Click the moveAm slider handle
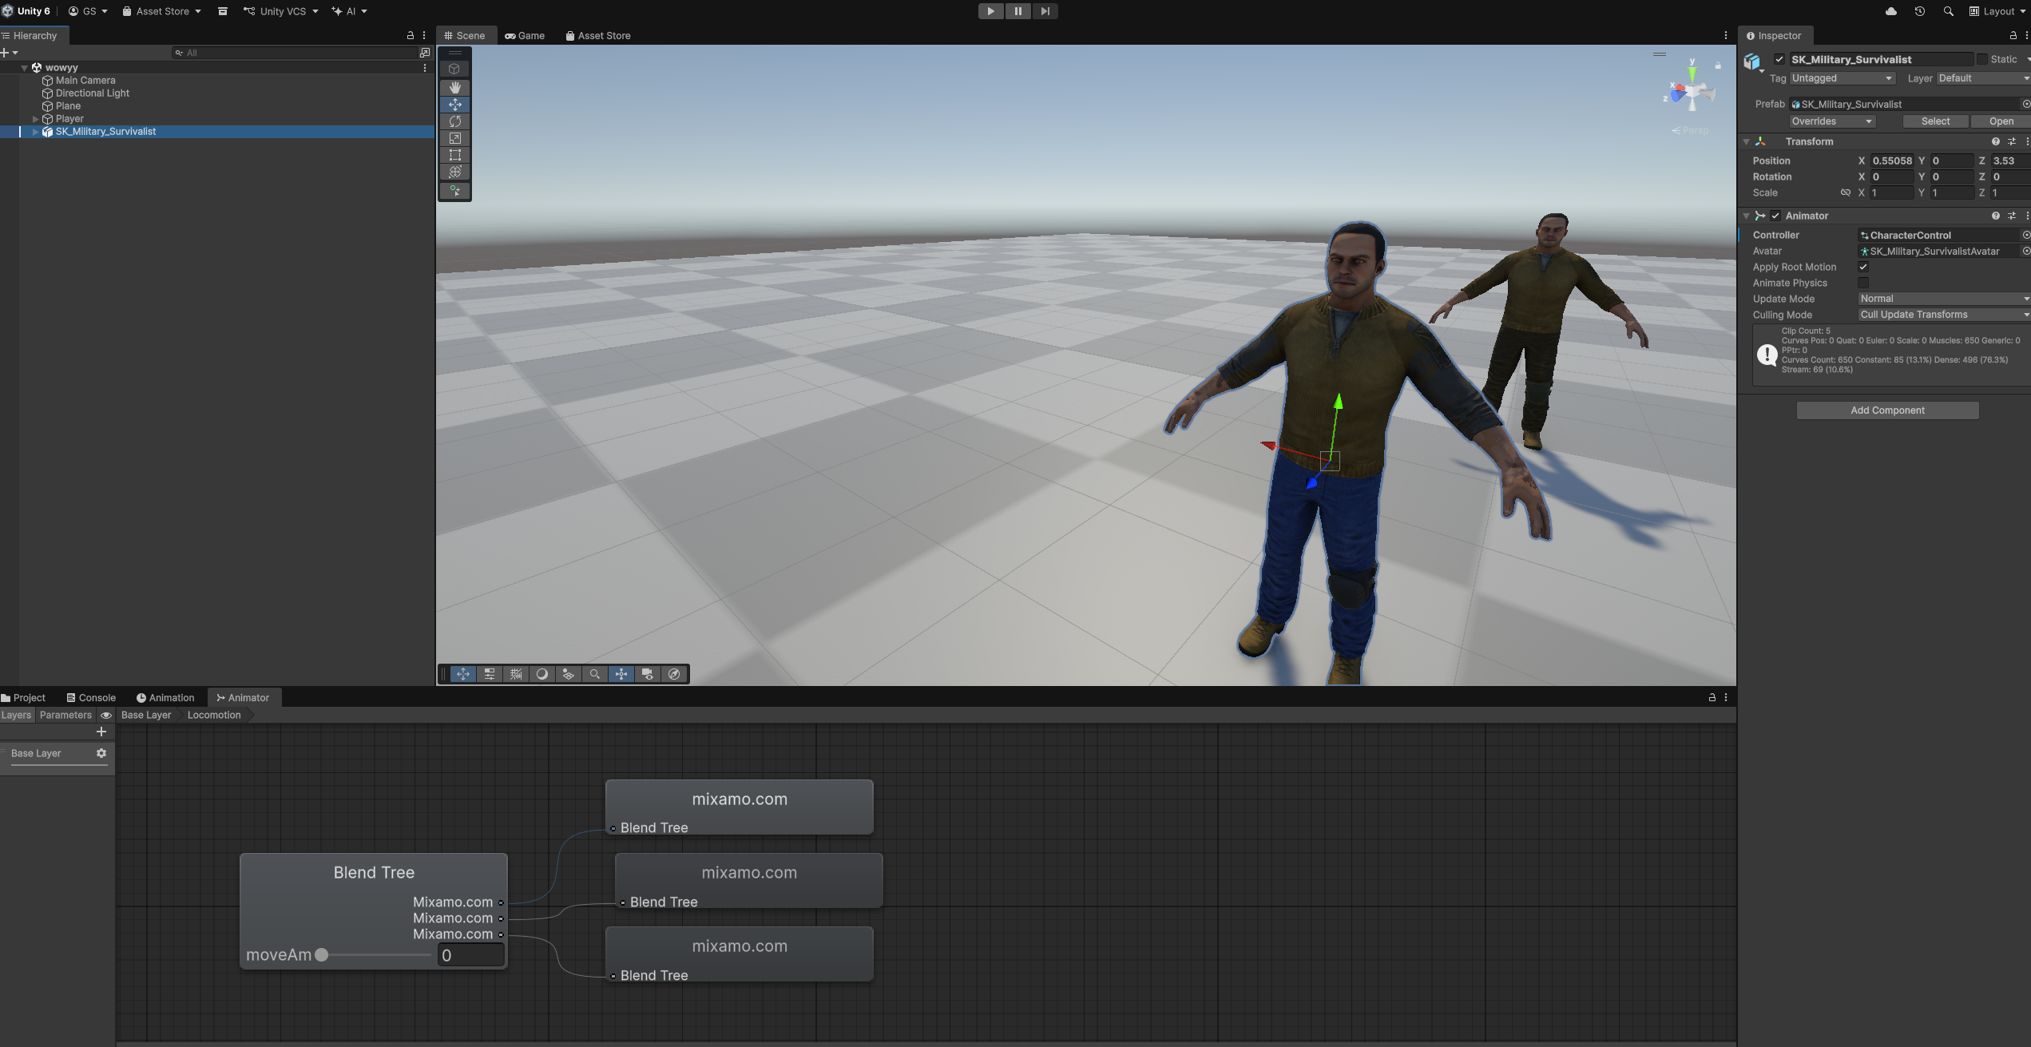 [322, 955]
